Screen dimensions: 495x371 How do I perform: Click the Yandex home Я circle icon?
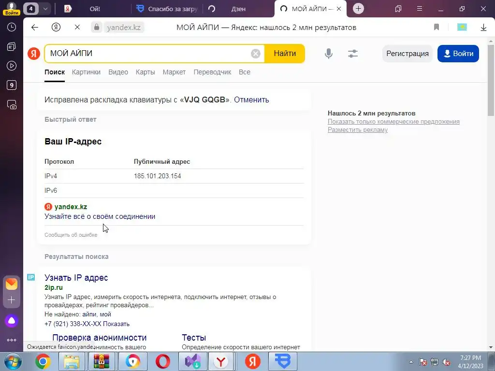click(x=56, y=28)
